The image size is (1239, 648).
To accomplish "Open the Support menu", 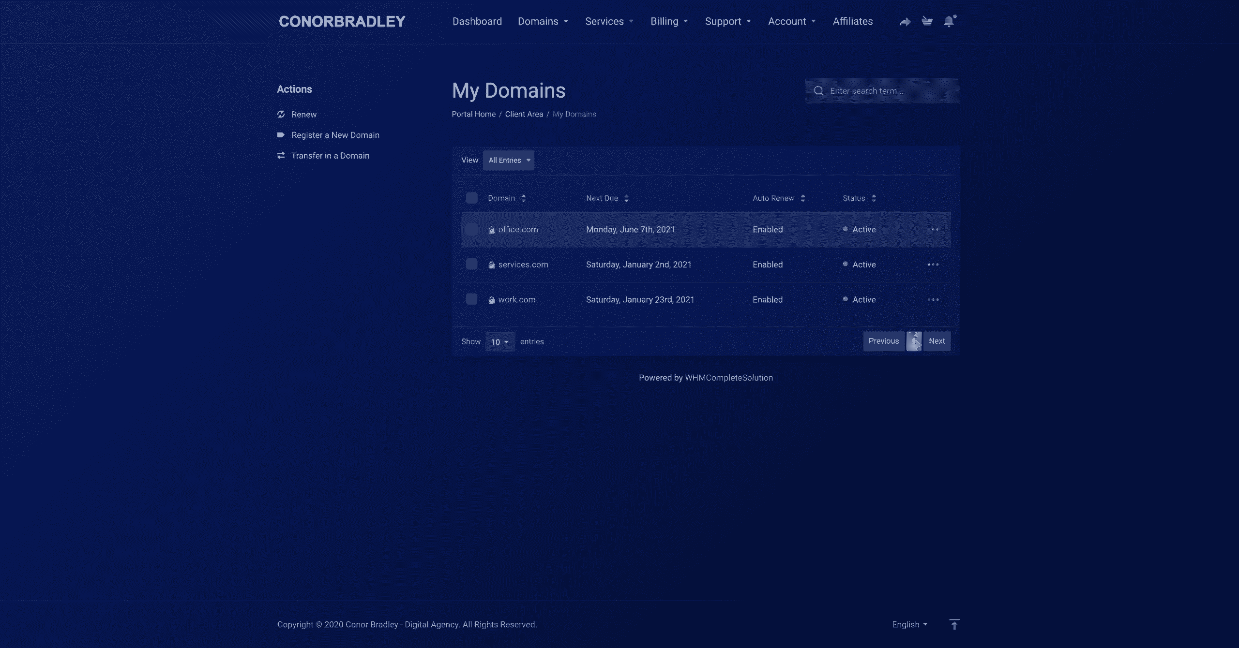I will click(x=727, y=21).
